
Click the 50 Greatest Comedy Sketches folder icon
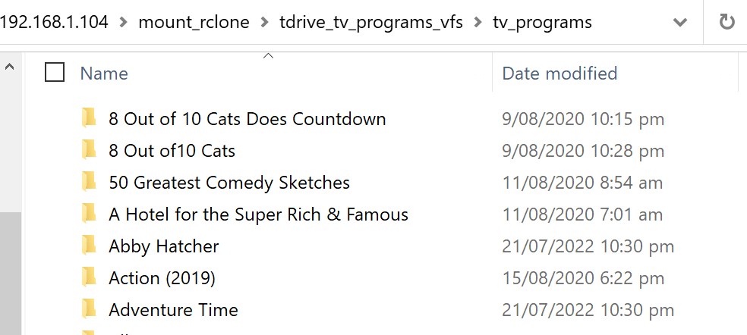click(x=89, y=182)
